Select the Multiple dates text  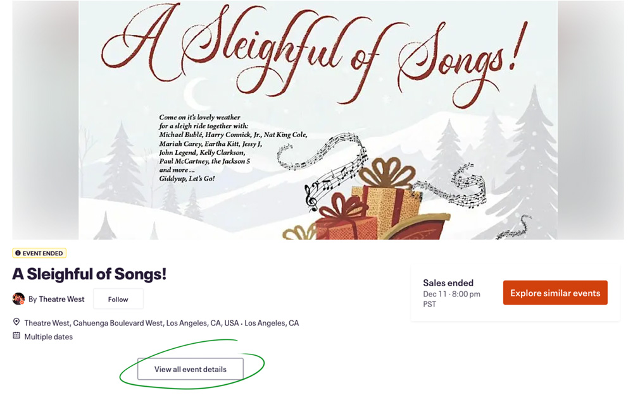[x=49, y=337]
